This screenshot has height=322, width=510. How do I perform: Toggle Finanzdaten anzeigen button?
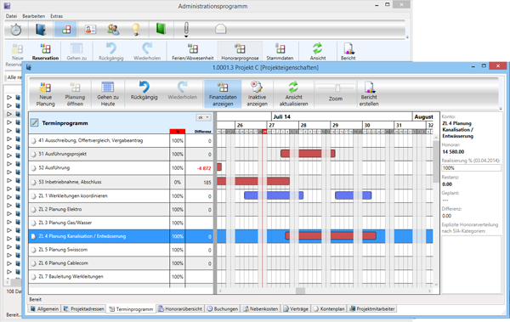pos(223,94)
